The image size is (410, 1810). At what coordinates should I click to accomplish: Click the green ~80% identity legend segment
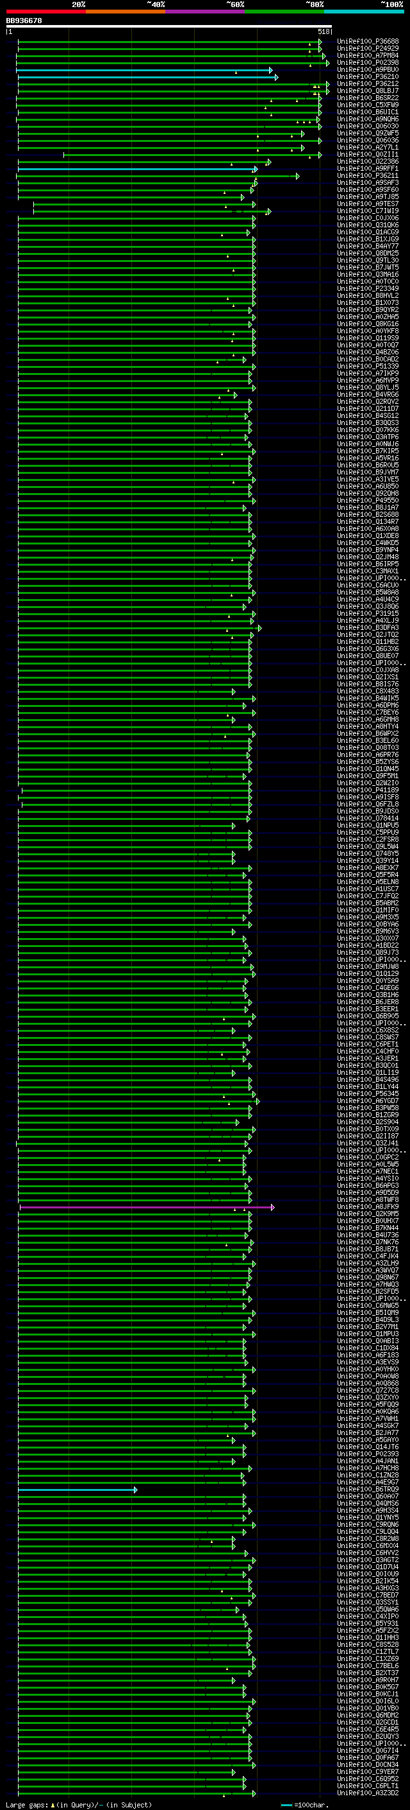point(284,12)
